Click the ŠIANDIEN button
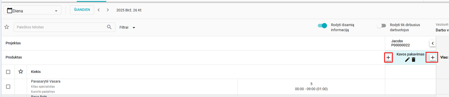 tap(82, 10)
